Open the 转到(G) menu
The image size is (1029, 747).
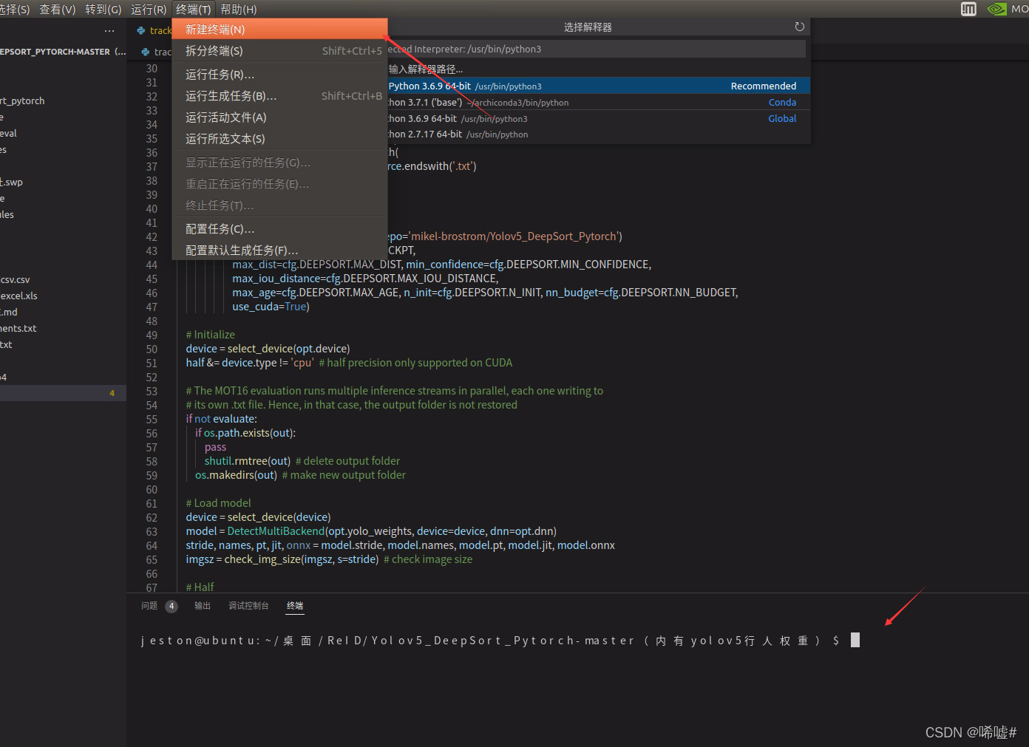[103, 9]
